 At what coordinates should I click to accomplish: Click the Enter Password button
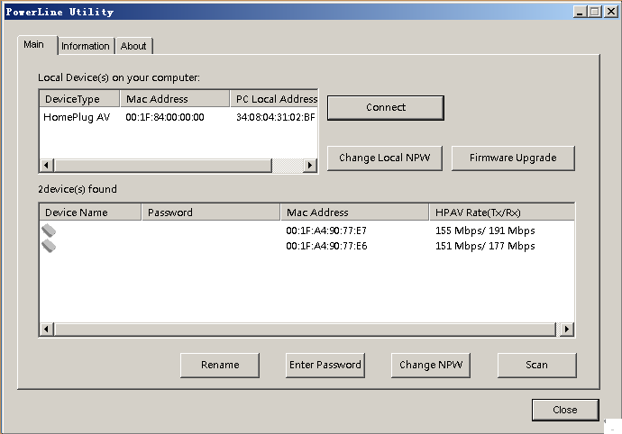(325, 365)
